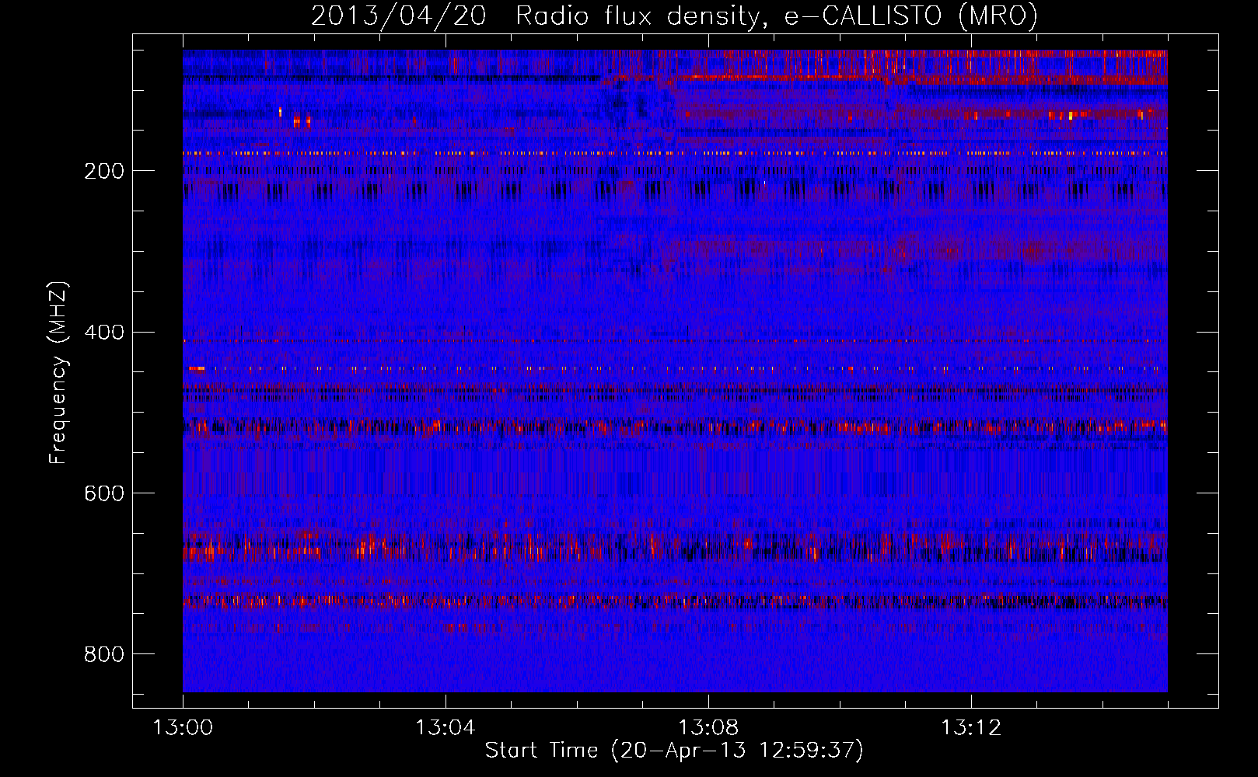The width and height of the screenshot is (1258, 777).
Task: Click the 13:04 time tick label
Action: click(x=446, y=728)
